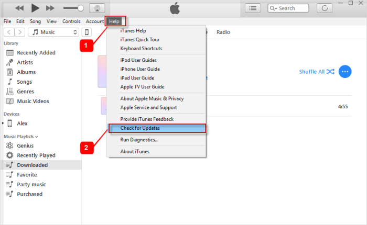Viewport: 367px width, 225px height.
Task: Switch to the Radio tab
Action: coord(223,32)
